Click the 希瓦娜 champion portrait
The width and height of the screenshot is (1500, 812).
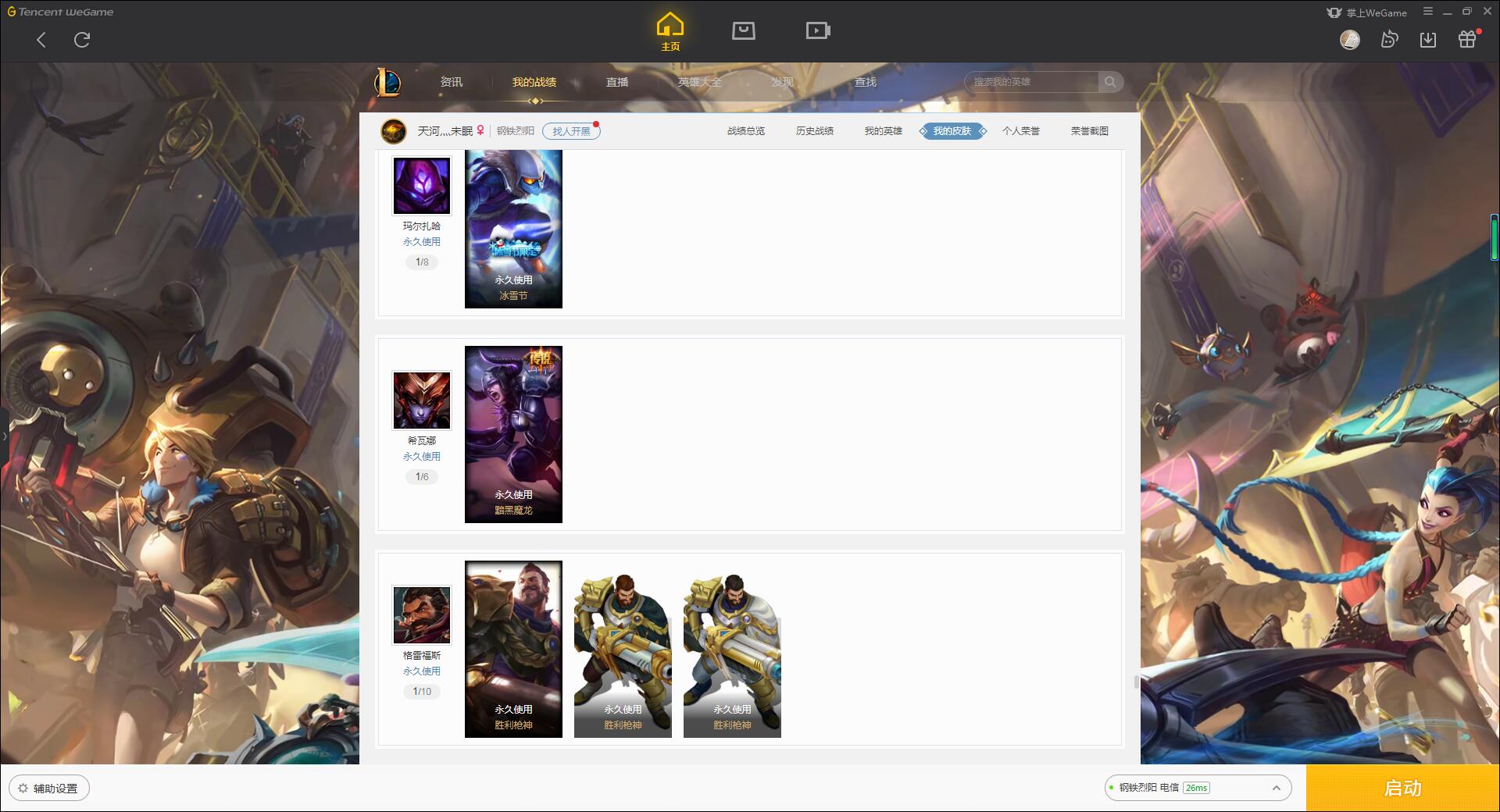(x=422, y=401)
